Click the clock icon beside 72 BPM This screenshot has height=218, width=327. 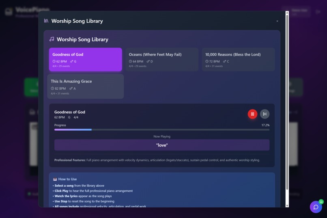click(x=207, y=61)
